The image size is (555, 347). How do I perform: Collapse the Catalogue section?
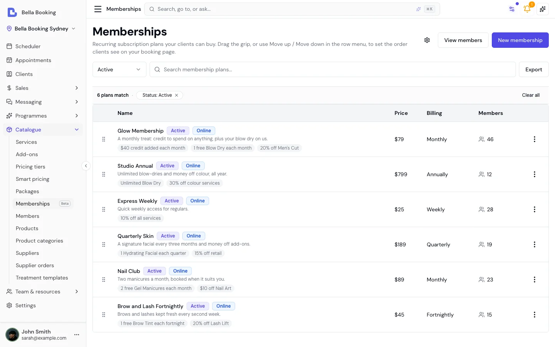43,130
